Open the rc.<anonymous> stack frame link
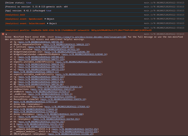 pos(56,119)
